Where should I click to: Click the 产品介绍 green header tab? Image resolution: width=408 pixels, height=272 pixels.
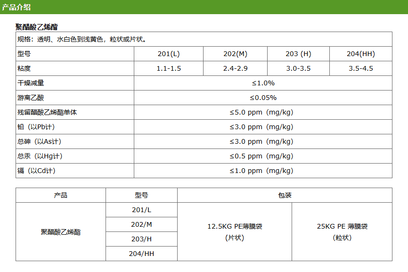17,7
